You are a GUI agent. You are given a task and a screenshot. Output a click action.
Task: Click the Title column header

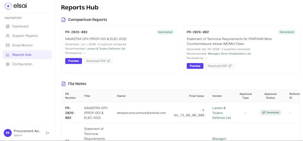(x=87, y=96)
